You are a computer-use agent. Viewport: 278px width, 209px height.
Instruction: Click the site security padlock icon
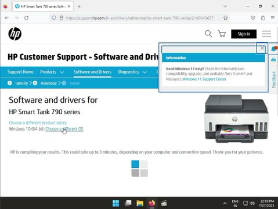tap(62, 18)
